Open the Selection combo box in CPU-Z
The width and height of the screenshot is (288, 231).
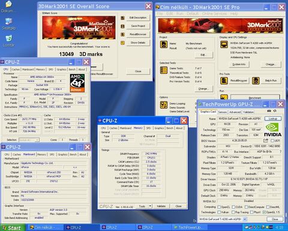click(29, 140)
